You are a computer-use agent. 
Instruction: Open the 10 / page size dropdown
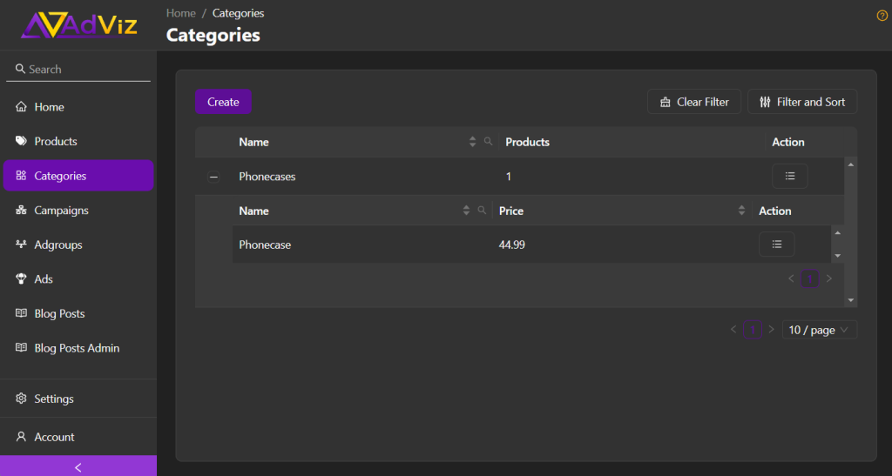(x=819, y=330)
